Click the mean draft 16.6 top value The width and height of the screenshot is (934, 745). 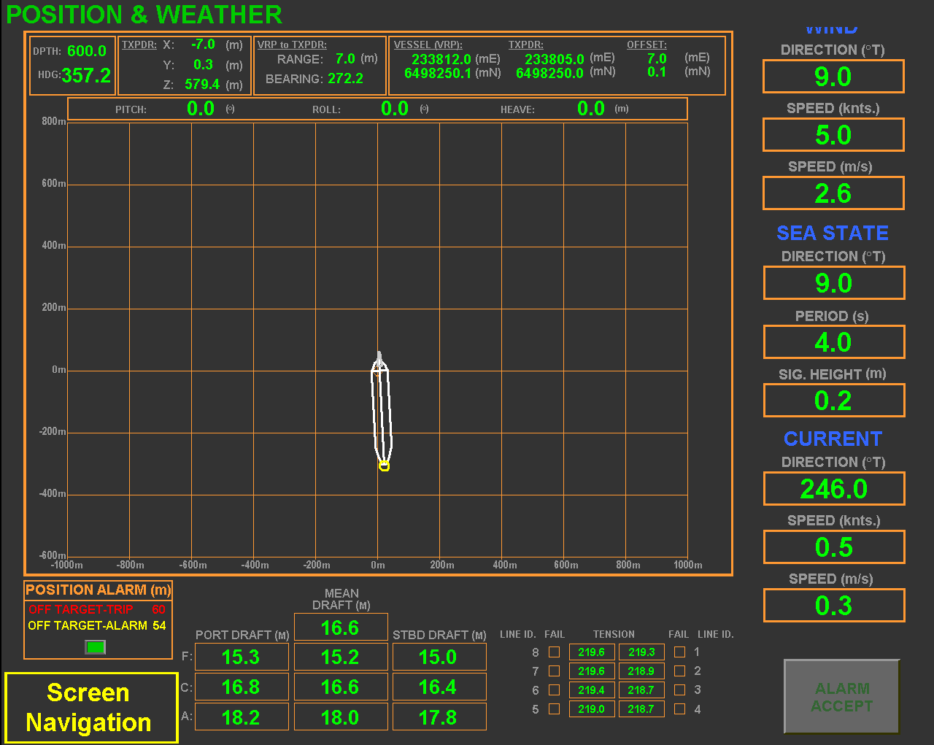click(x=340, y=628)
